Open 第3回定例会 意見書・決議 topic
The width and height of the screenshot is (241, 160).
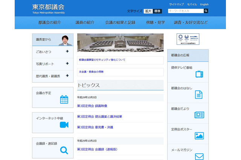point(95,127)
